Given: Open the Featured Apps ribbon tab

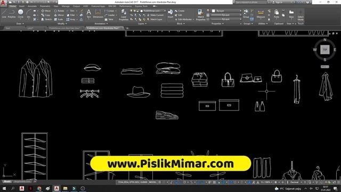Looking at the screenshot, I should 98,6.
